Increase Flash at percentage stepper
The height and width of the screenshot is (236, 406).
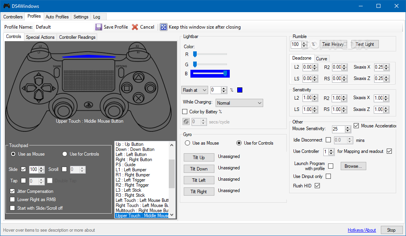point(224,88)
